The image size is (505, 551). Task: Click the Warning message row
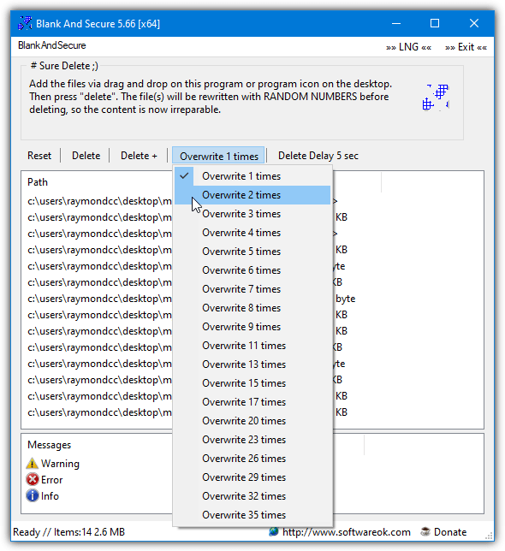click(x=53, y=464)
